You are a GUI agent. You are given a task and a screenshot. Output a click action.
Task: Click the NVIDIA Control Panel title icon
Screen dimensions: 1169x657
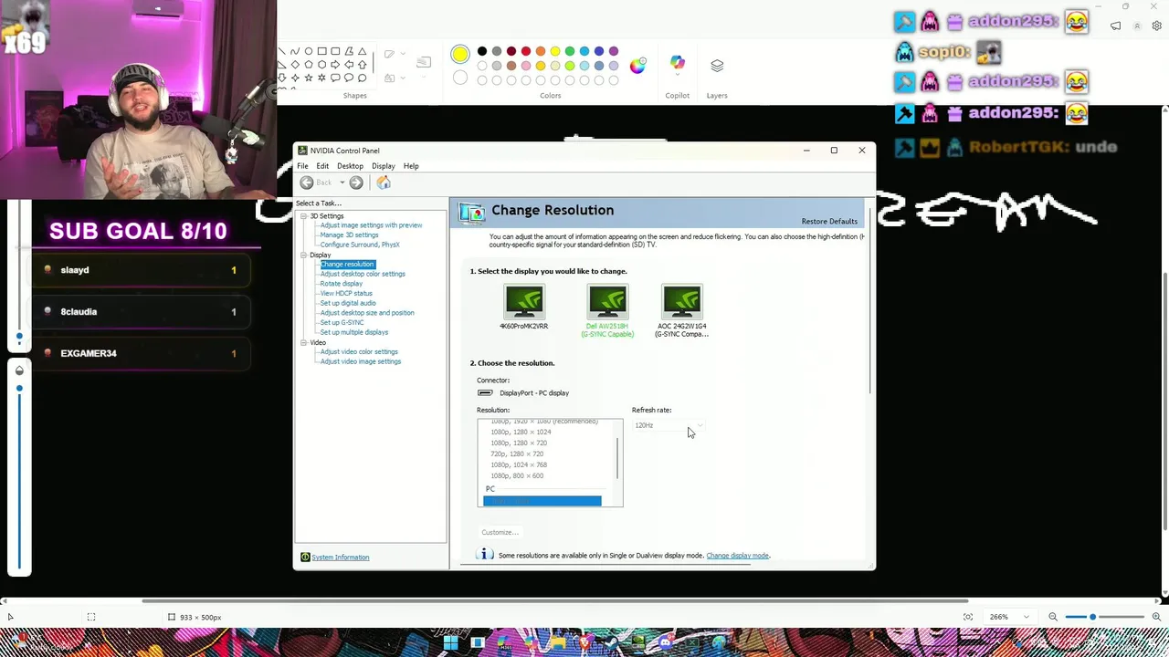(302, 151)
